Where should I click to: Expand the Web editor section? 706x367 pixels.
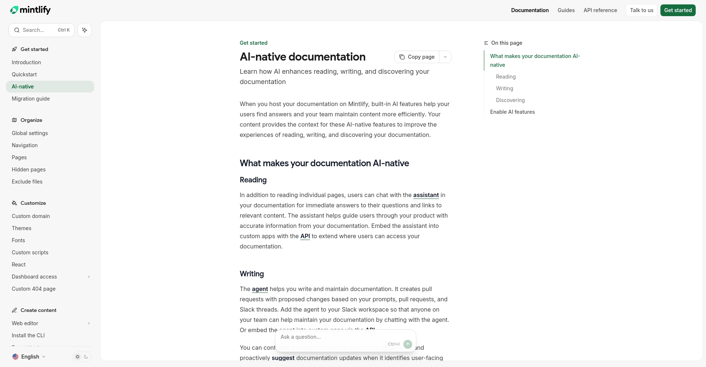[89, 323]
